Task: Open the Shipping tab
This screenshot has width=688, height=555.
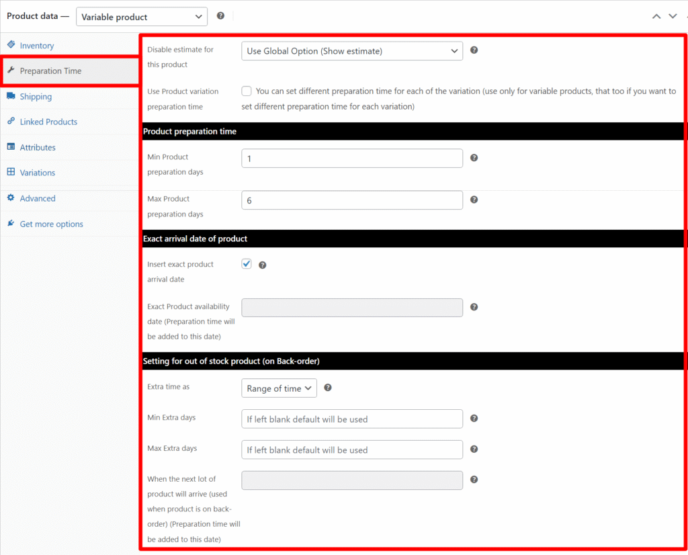Action: [36, 97]
